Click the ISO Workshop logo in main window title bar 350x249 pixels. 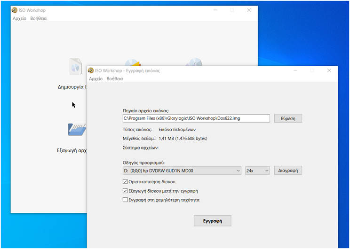[14, 10]
